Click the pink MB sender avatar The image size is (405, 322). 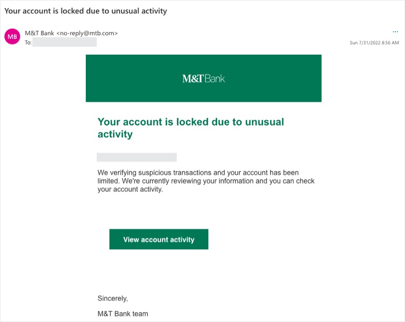[x=12, y=37]
